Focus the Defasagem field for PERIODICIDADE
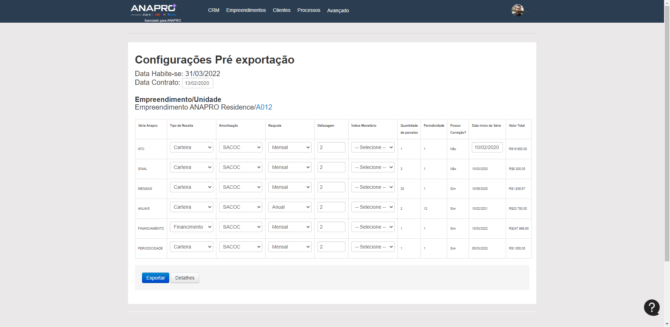Viewport: 670px width, 327px height. click(331, 247)
